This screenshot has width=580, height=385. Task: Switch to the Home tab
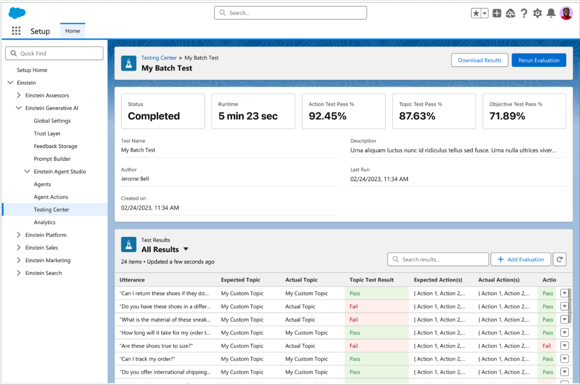click(73, 31)
